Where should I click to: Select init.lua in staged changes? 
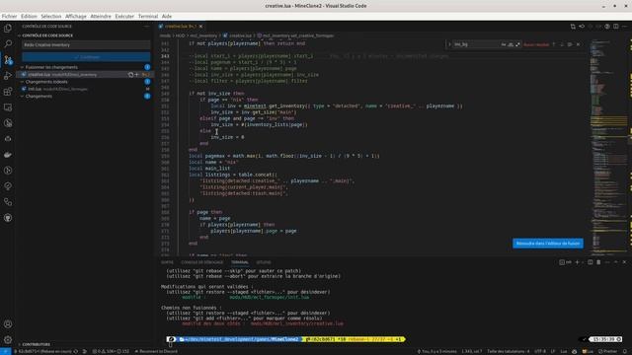(85, 89)
